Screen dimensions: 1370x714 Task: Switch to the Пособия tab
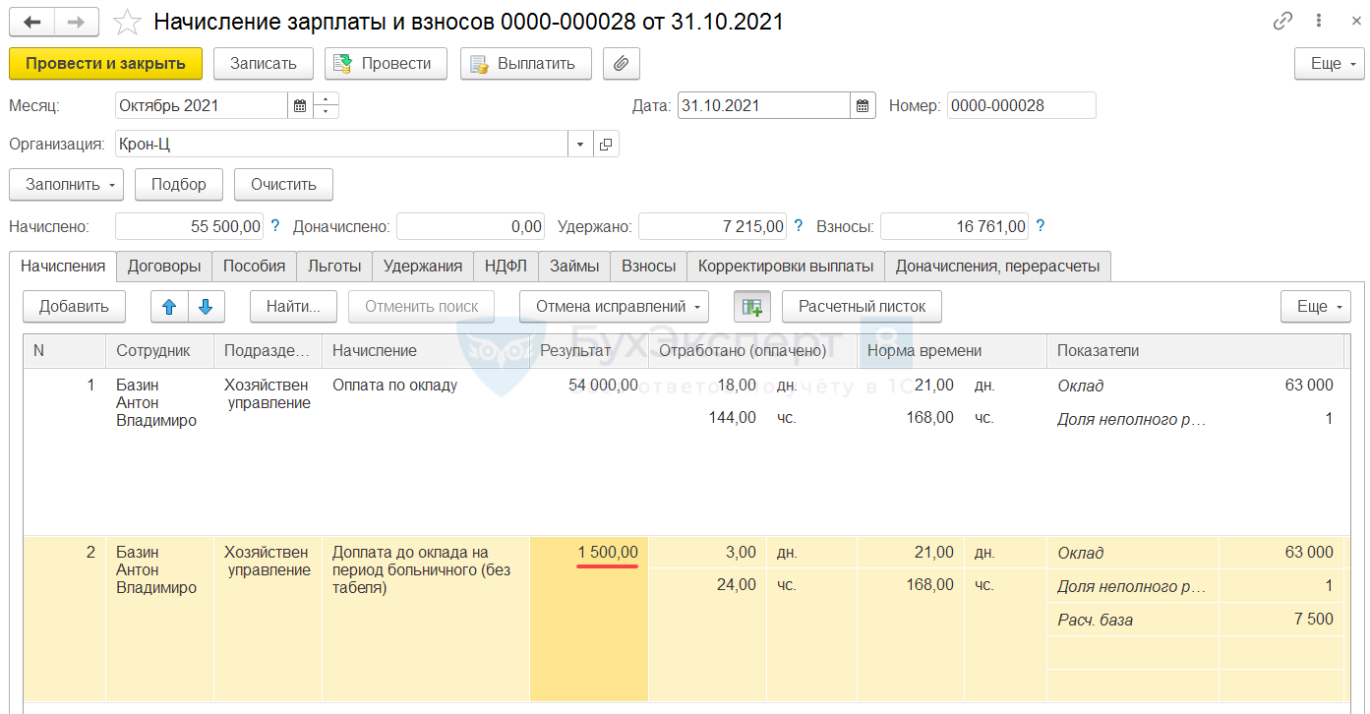(254, 267)
